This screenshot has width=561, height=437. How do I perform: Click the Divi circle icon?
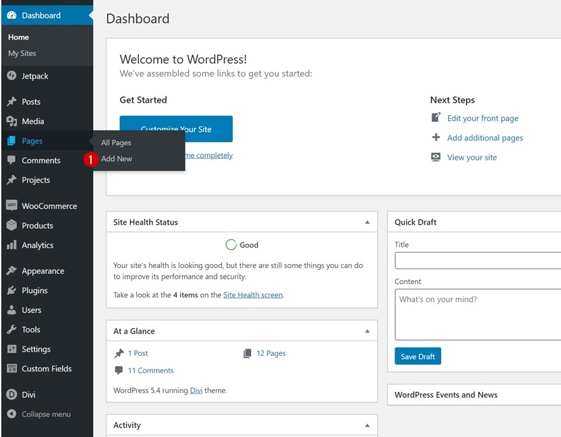click(11, 394)
